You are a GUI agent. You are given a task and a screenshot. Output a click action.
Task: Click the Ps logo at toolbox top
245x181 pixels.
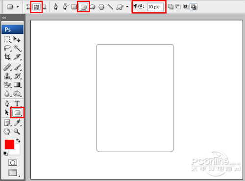click(12, 29)
